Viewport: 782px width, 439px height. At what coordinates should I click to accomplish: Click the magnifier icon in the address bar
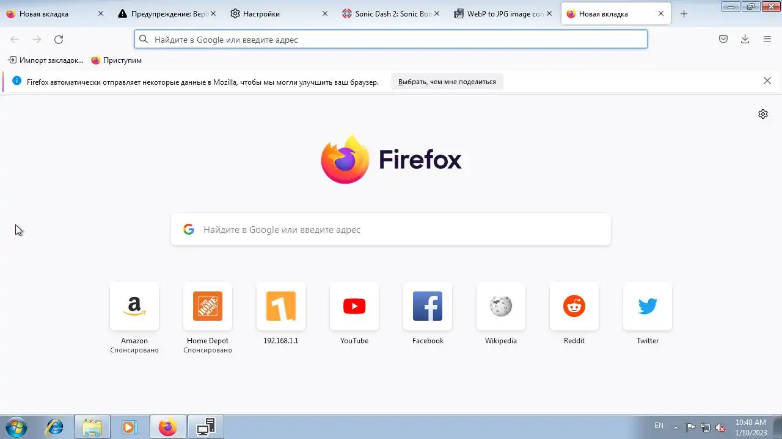(x=144, y=40)
